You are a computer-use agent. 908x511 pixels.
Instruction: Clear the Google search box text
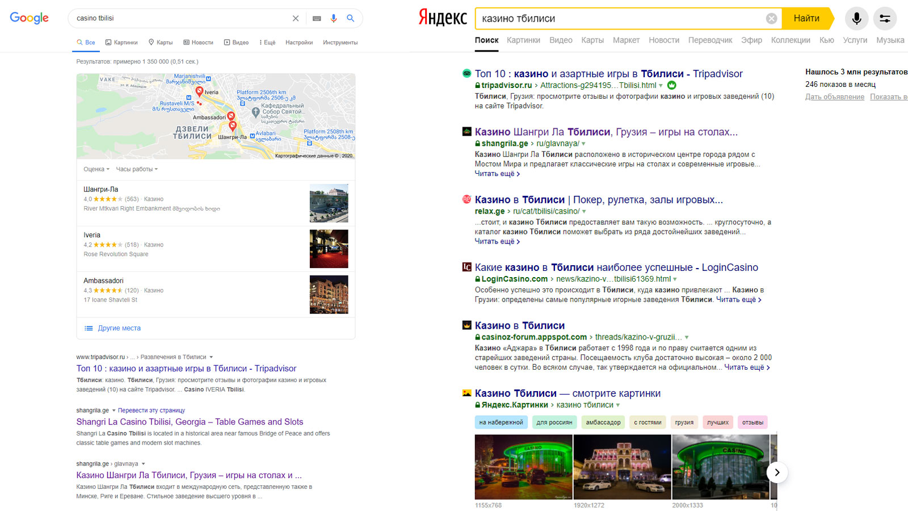pyautogui.click(x=296, y=18)
